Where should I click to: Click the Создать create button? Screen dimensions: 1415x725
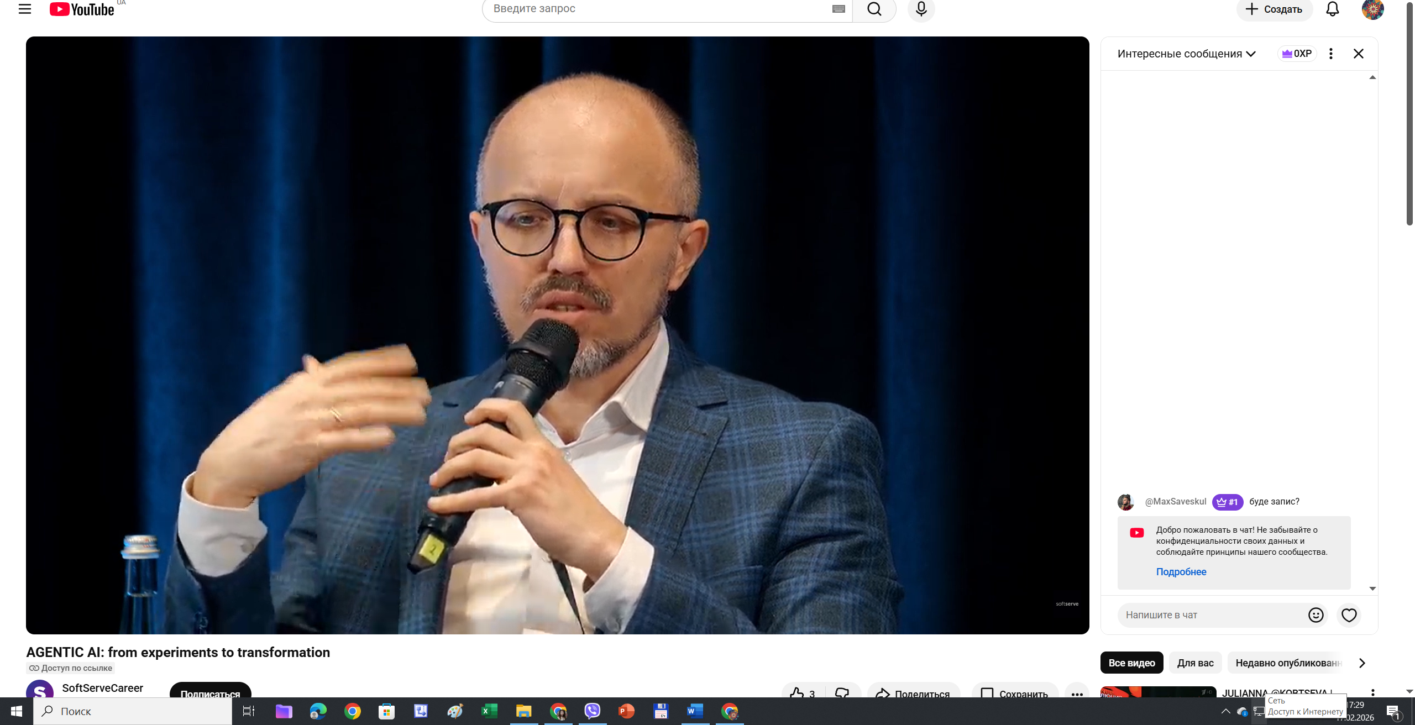click(1274, 9)
